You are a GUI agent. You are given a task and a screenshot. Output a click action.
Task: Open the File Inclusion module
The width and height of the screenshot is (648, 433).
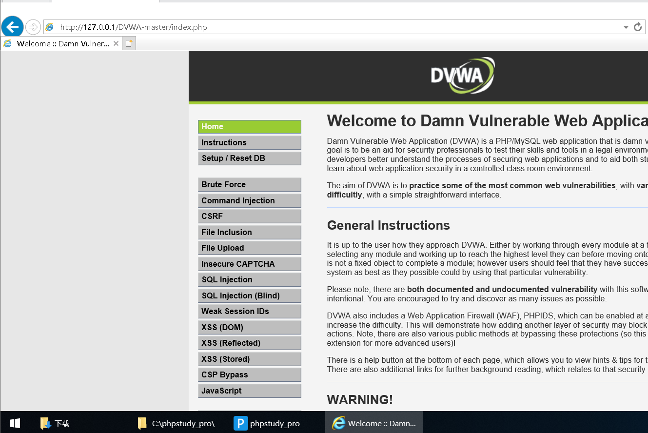[250, 232]
